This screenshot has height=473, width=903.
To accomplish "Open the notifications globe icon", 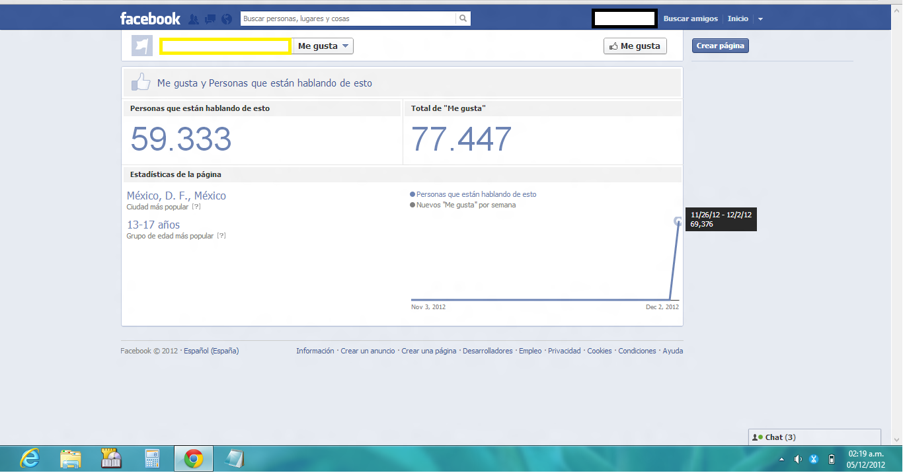I will 227,18.
